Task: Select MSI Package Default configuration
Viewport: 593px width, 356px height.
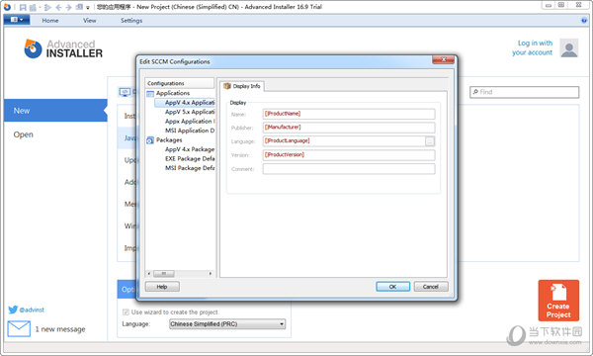Action: tap(190, 168)
